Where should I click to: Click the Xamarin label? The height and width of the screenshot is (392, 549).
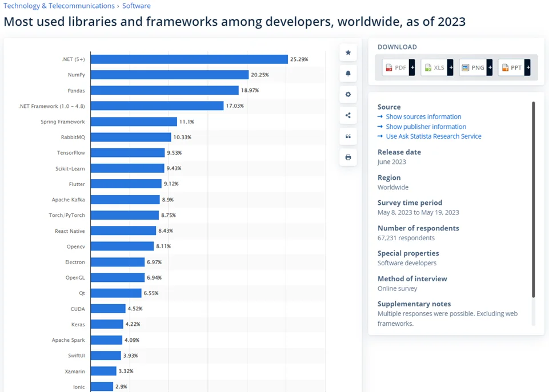[x=75, y=371]
